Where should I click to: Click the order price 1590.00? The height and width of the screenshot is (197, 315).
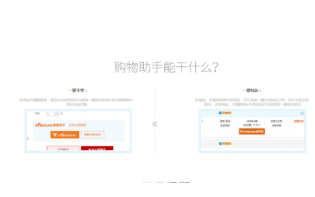[252, 121]
